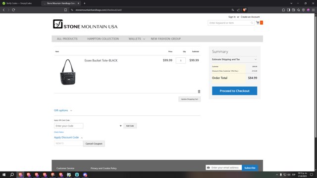Click the Sign In link

tap(232, 17)
